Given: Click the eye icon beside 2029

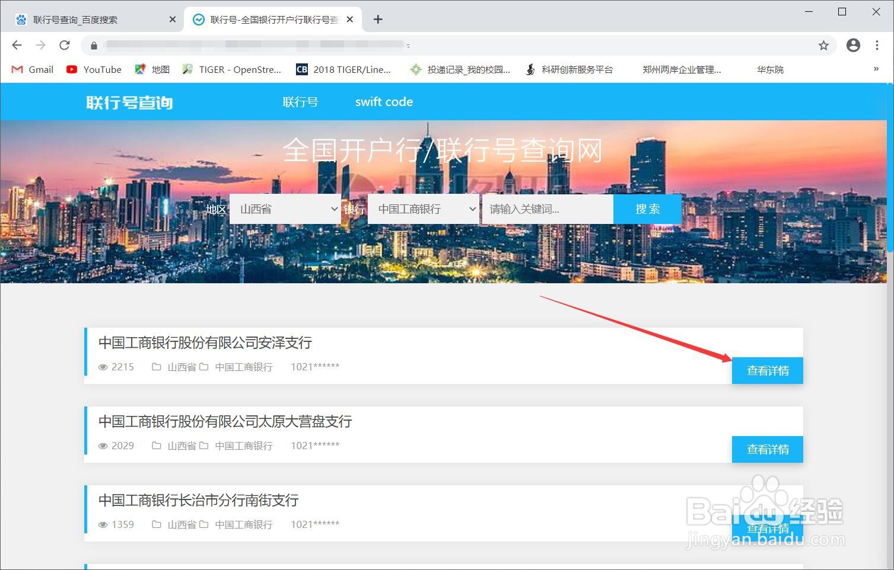Looking at the screenshot, I should [x=103, y=446].
